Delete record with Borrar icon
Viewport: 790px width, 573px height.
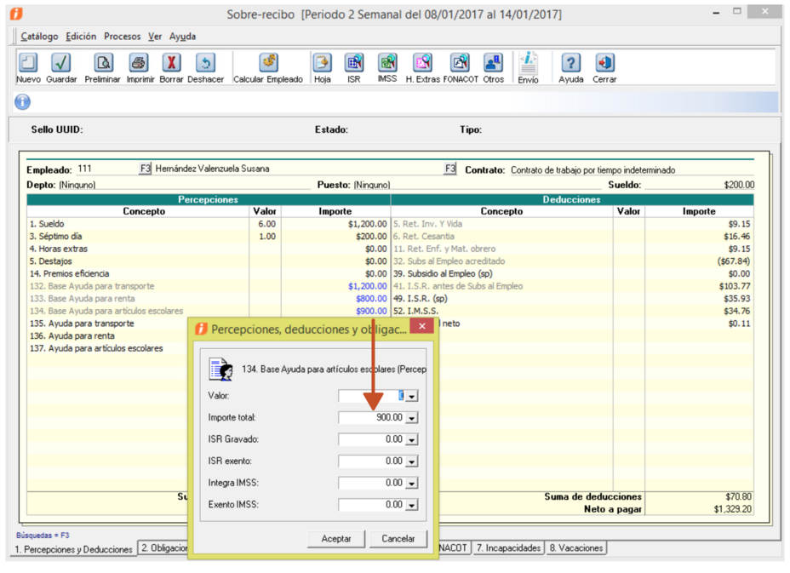point(171,64)
